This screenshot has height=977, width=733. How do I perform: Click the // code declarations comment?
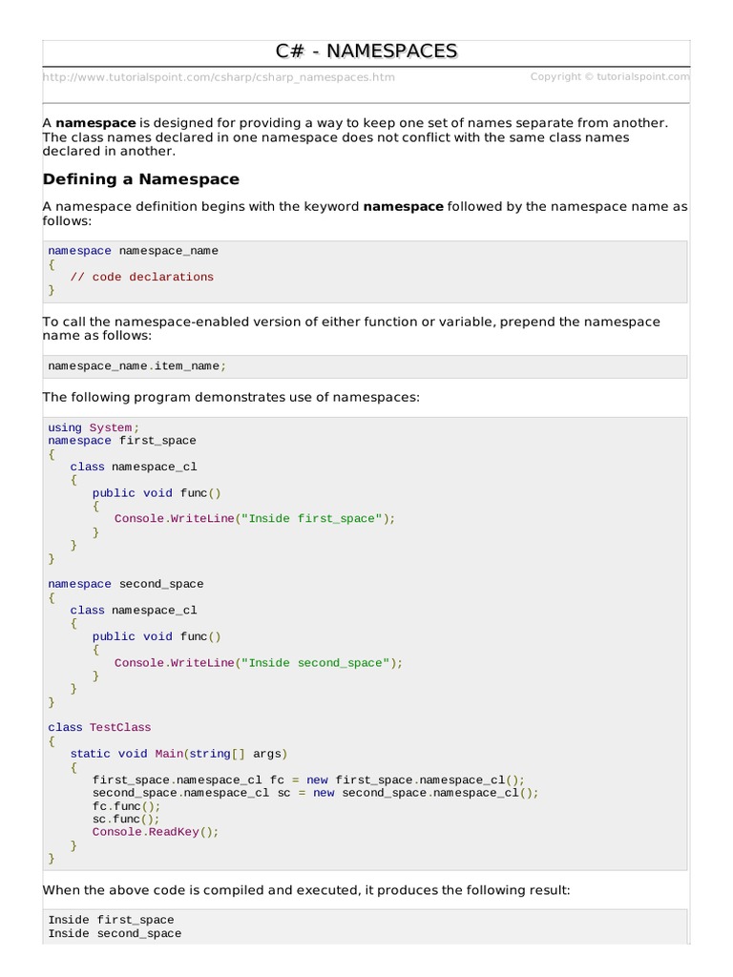[x=141, y=277]
